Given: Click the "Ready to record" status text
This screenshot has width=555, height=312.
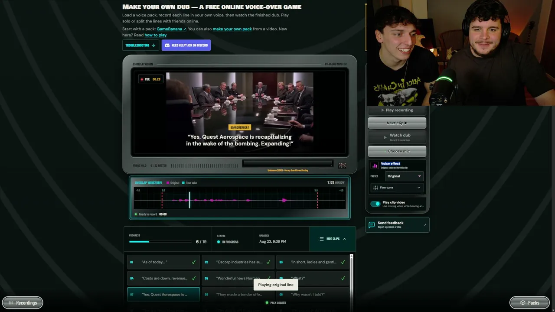Looking at the screenshot, I should point(147,214).
